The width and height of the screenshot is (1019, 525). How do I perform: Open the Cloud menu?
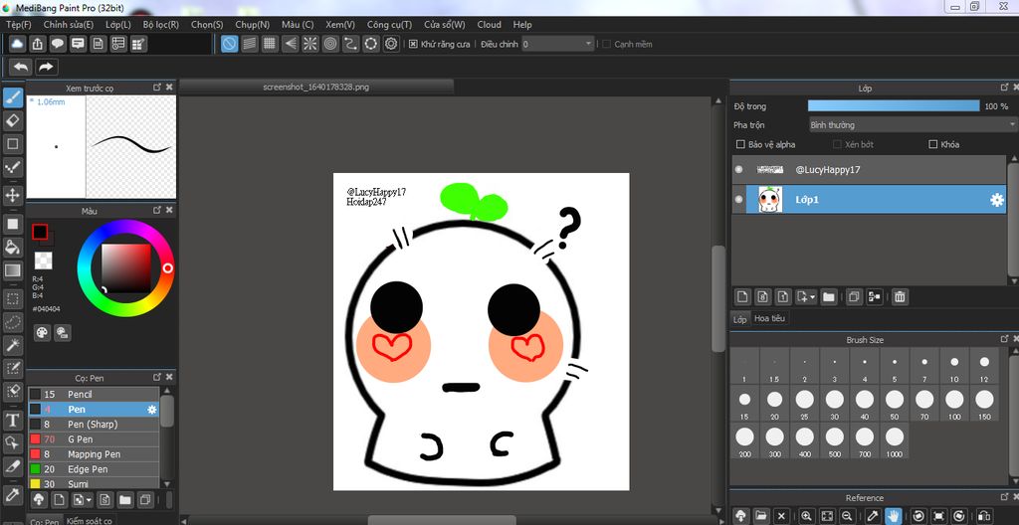(x=489, y=25)
